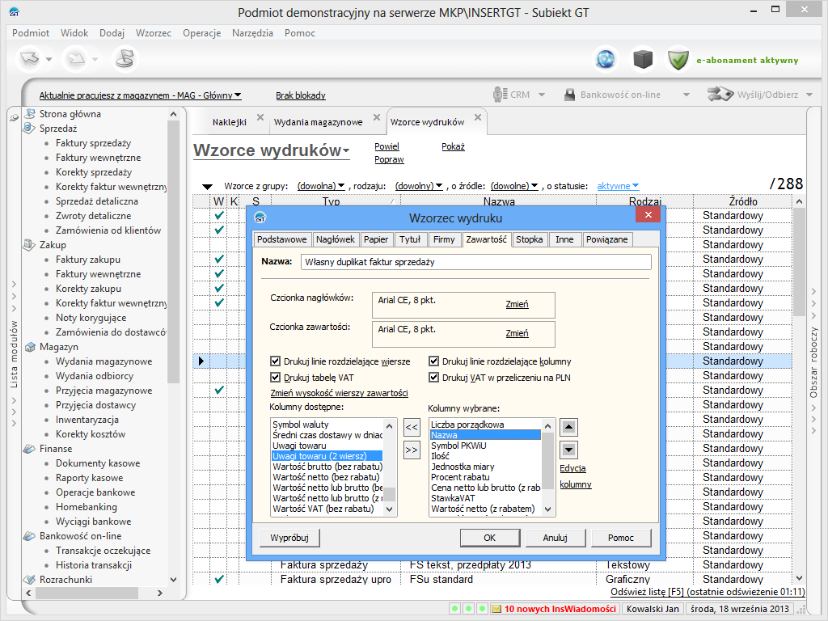The image size is (828, 621).
Task: Click the Wypróbuj button
Action: pos(289,538)
